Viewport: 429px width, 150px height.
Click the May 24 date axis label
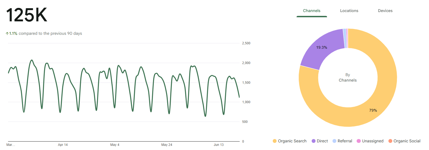[x=167, y=145]
